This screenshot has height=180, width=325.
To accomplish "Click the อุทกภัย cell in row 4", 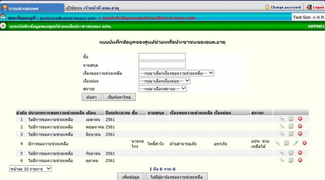I will click(220, 144).
